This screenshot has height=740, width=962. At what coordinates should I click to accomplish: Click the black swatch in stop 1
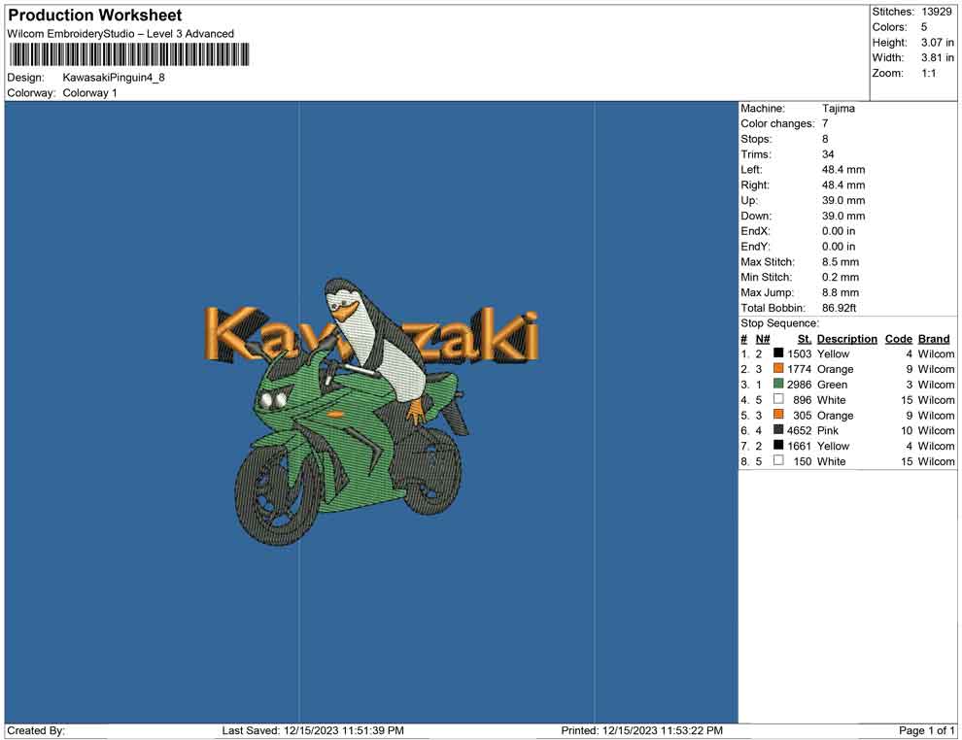[x=778, y=353]
